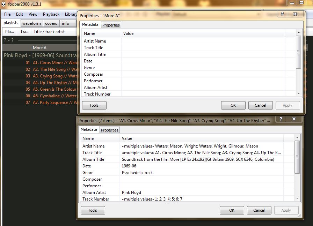Close the 7 items Properties dialog
Viewport: 313px width, 226px height.
pyautogui.click(x=294, y=119)
